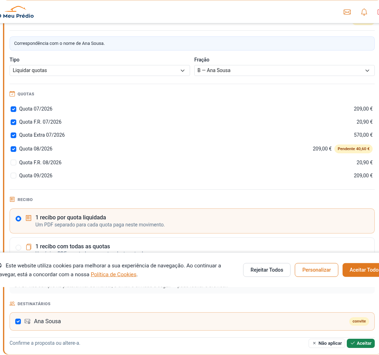The image size is (379, 355).
Task: Click the calendar icon beside QUOTAS heading
Action: click(12, 94)
